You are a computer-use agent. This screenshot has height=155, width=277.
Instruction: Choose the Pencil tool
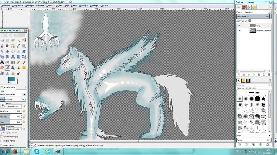click(x=18, y=62)
